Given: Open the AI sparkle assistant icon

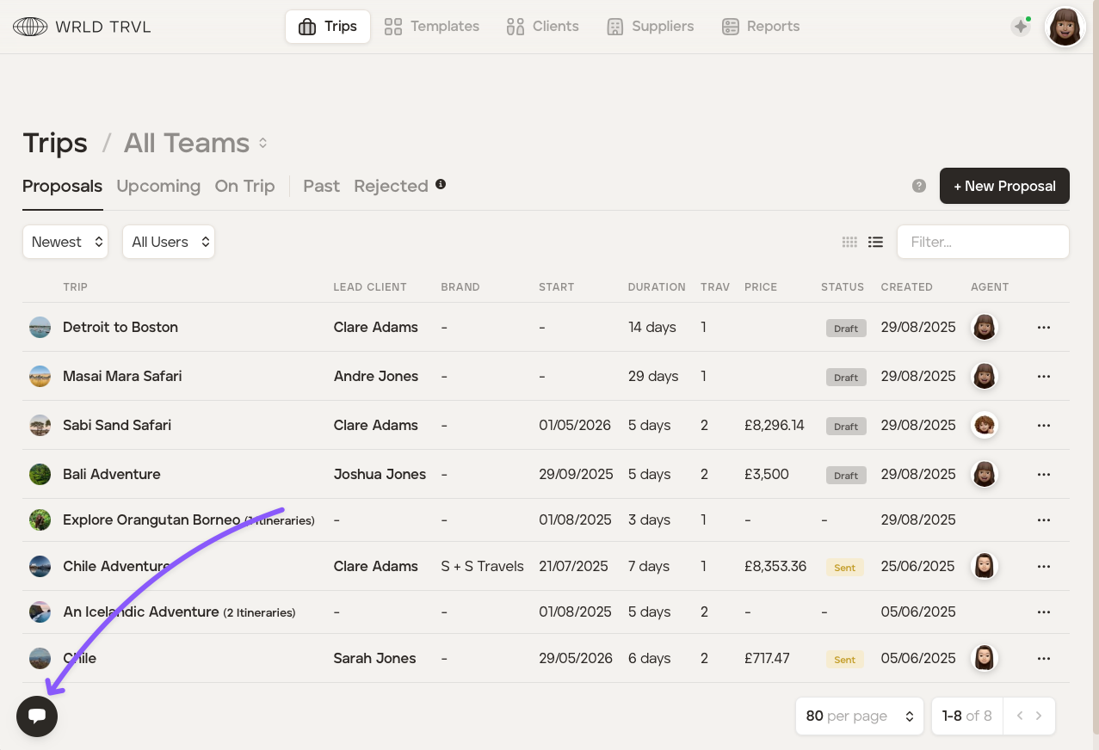Looking at the screenshot, I should (x=1021, y=27).
